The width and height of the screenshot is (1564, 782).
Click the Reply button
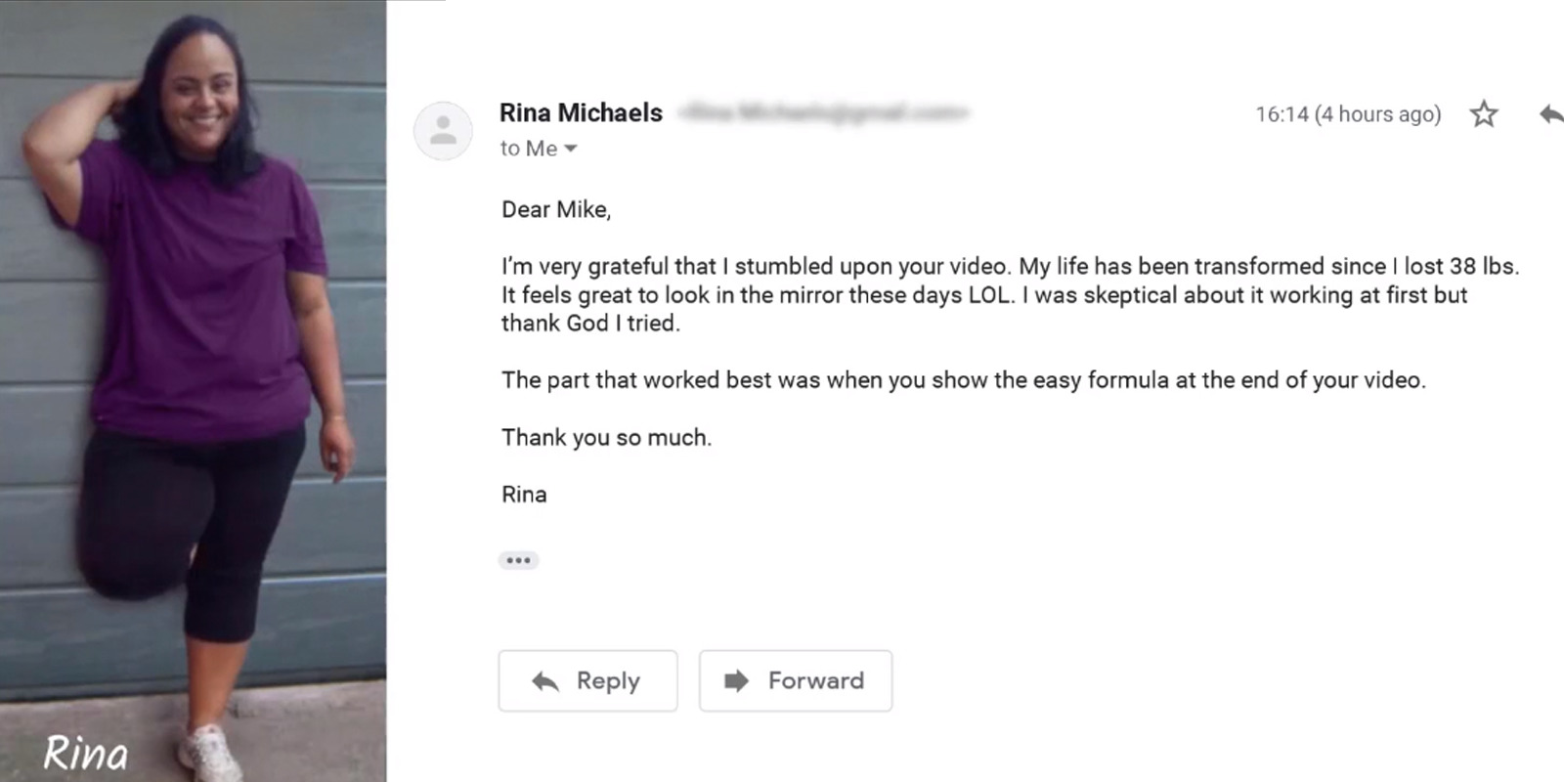tap(587, 680)
